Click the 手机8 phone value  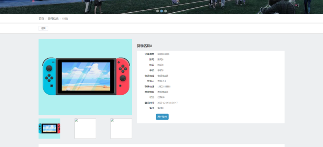tap(161, 70)
